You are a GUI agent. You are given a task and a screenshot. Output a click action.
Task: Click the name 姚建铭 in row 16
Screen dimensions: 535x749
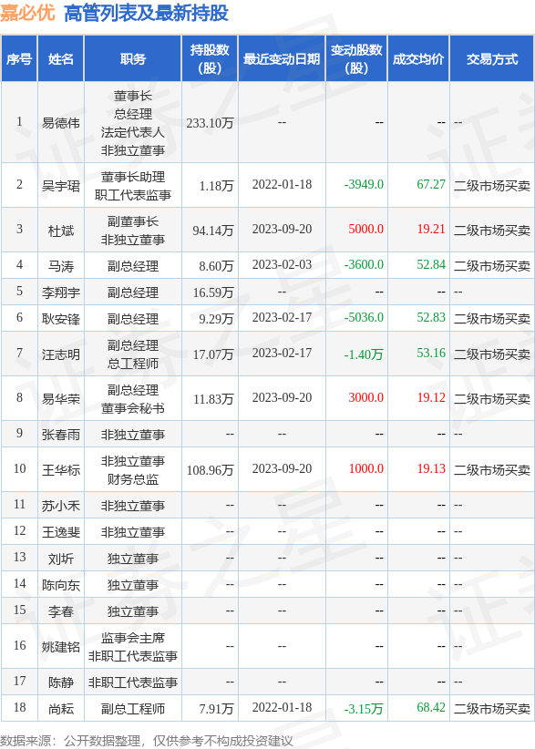click(61, 647)
